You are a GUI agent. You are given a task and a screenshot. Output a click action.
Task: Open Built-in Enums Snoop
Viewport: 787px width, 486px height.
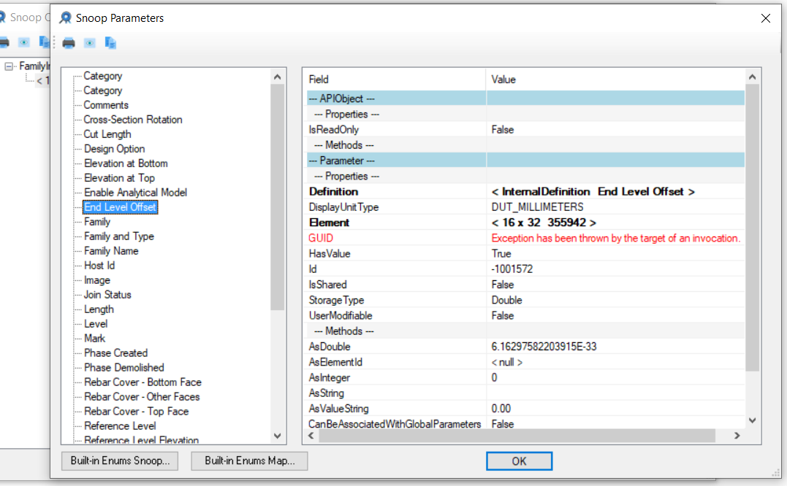[120, 461]
